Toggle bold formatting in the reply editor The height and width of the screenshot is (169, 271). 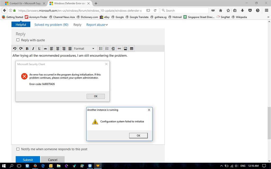point(27,48)
